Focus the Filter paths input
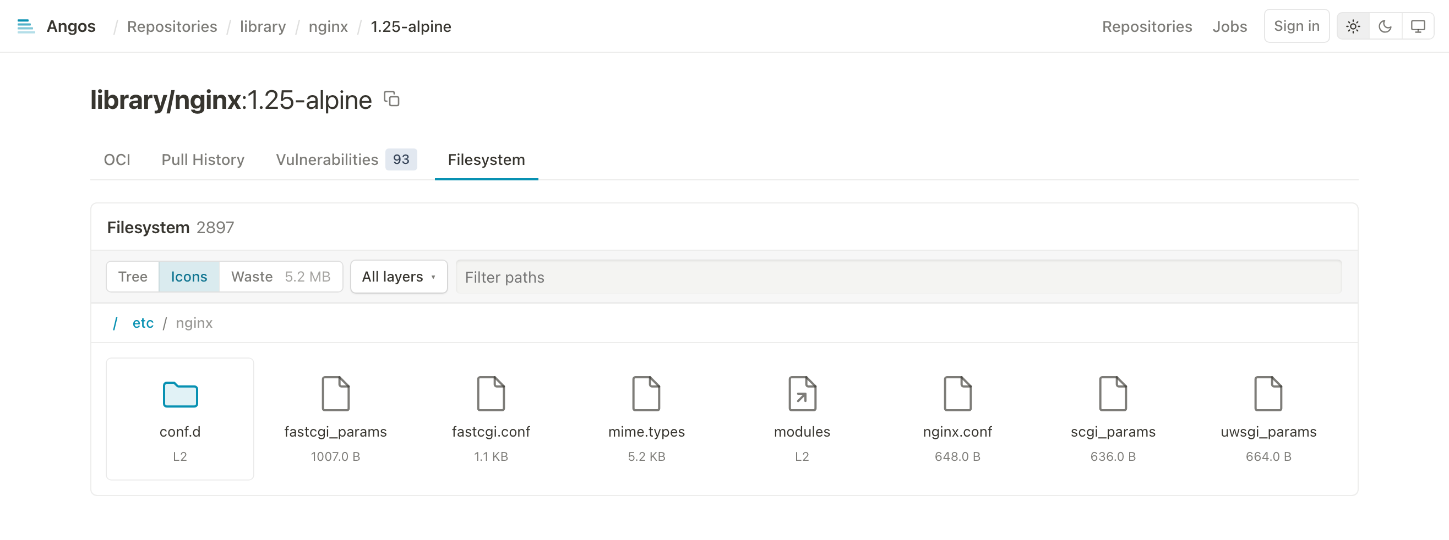 (x=898, y=277)
